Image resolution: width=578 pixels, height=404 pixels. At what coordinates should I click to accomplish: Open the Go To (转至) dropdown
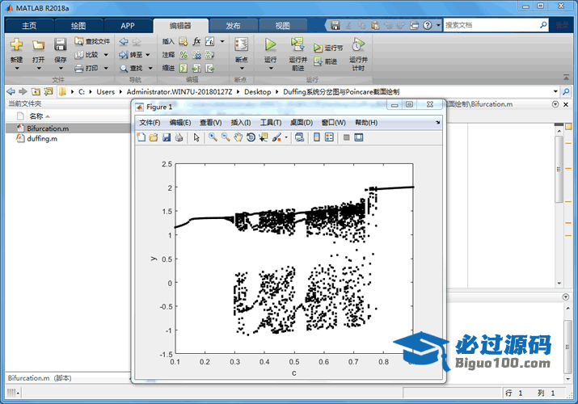click(x=148, y=55)
